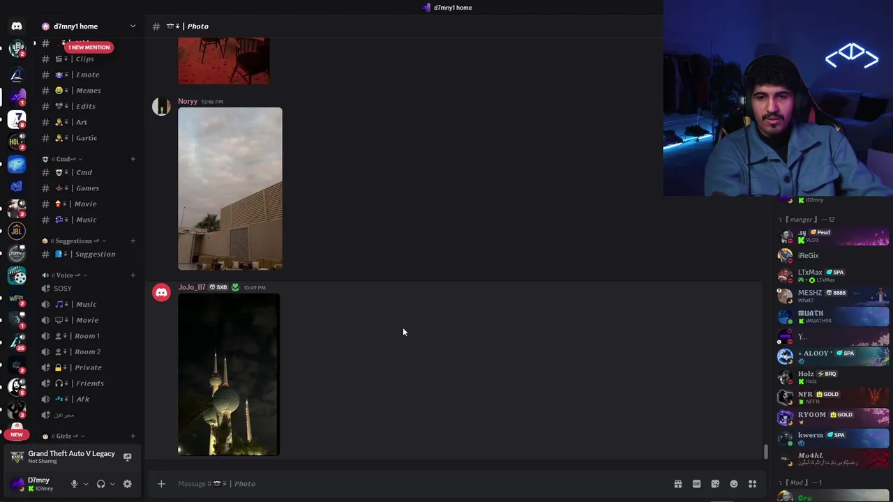The width and height of the screenshot is (893, 502).
Task: Add channel to Girls category
Action: [133, 436]
